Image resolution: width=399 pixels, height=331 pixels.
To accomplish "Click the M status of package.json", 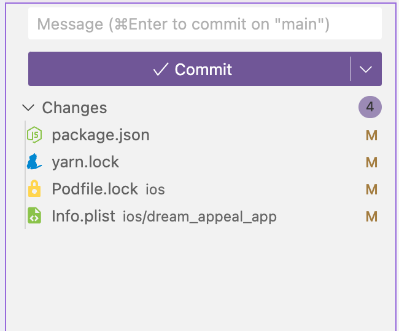I will [371, 135].
